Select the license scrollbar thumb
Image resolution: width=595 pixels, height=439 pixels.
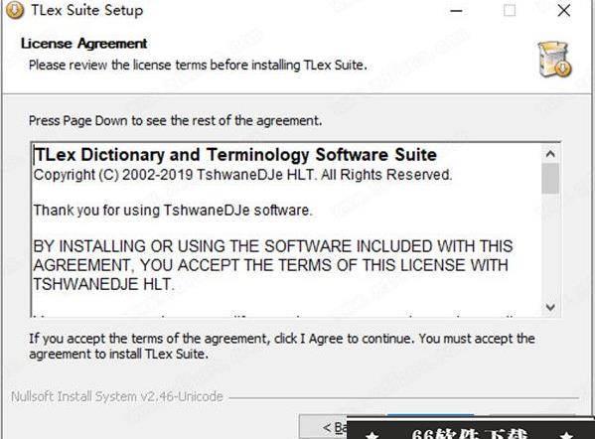(550, 179)
